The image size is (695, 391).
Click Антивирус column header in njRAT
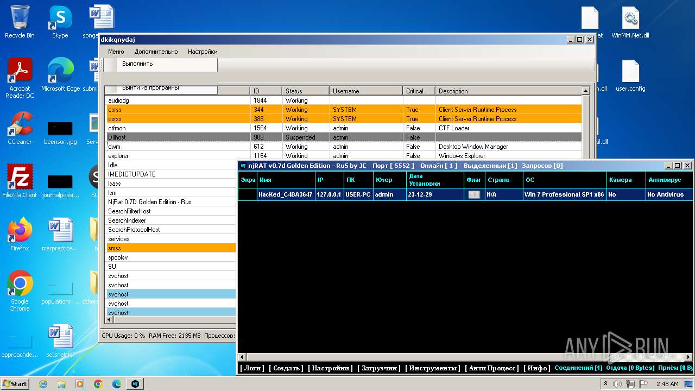point(669,180)
